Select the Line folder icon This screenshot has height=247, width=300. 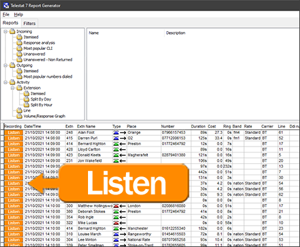19,111
